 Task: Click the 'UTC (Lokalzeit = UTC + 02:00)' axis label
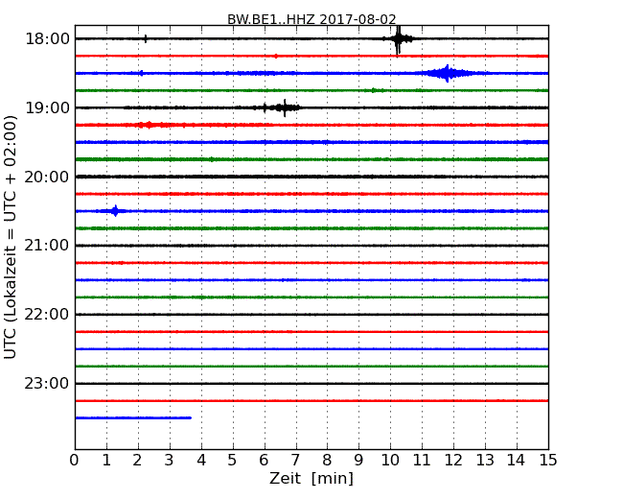coord(11,237)
